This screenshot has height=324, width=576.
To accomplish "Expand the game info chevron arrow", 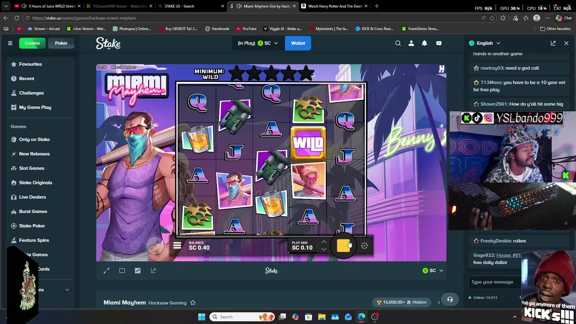I will [x=439, y=302].
